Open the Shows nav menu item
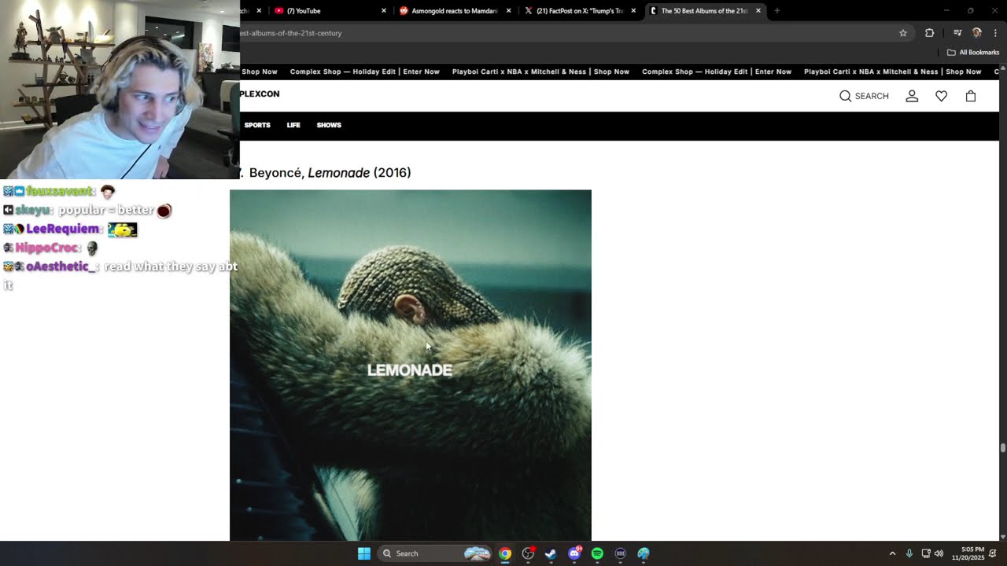 coord(329,125)
